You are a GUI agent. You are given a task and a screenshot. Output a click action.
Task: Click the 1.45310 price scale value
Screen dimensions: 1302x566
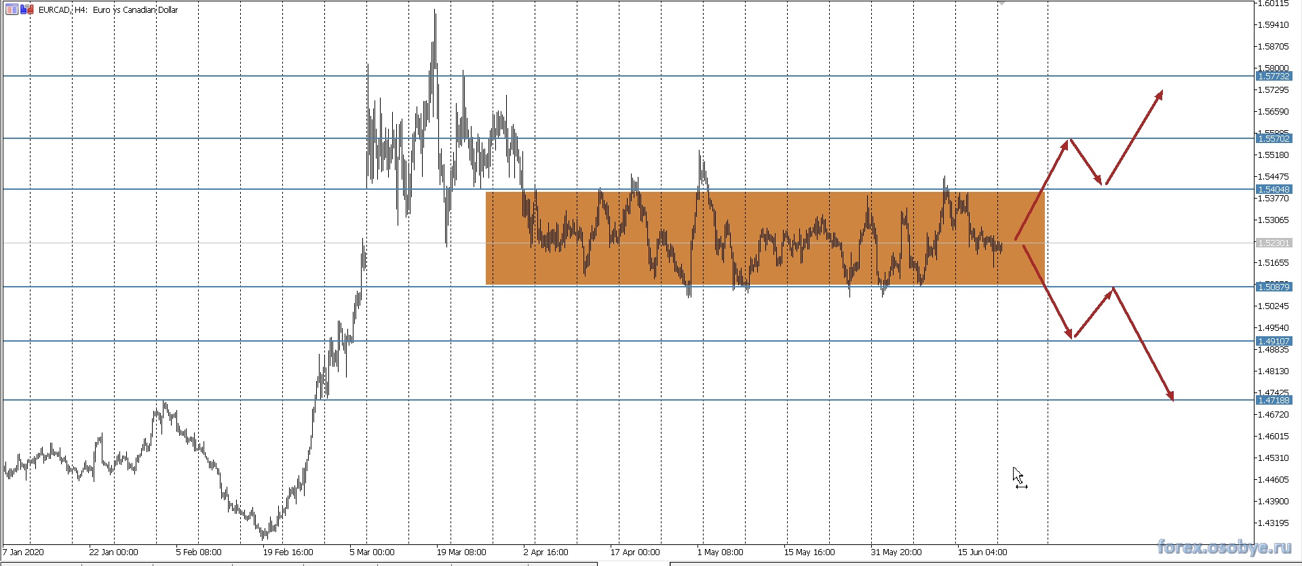pos(1274,458)
